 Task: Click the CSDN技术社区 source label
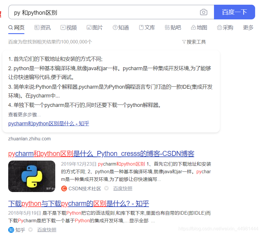pyautogui.click(x=85, y=188)
